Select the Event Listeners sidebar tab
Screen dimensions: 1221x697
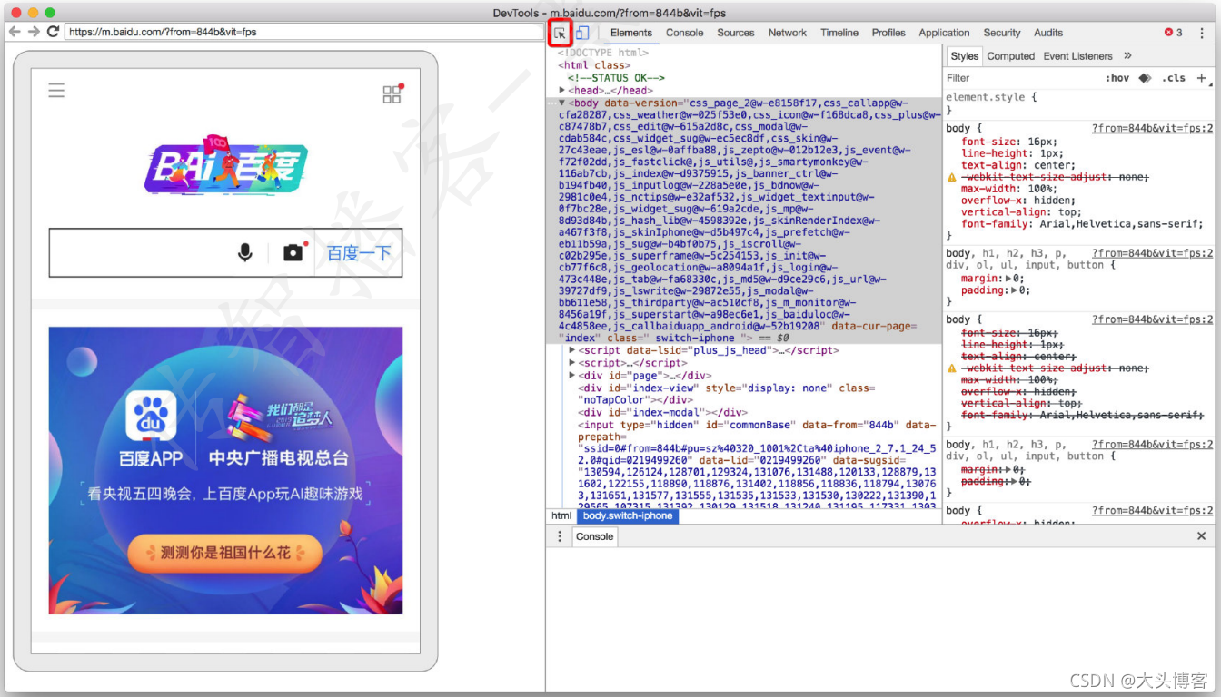pos(1077,56)
